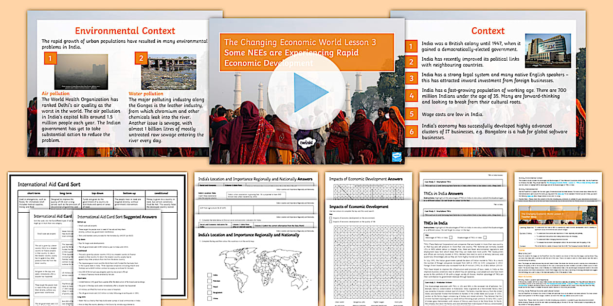
Task: Select the number 1 badge in the Context slide
Action: click(x=412, y=47)
